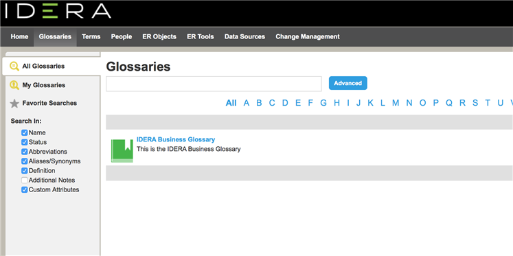
Task: Click the Advanced search button
Action: pos(347,83)
